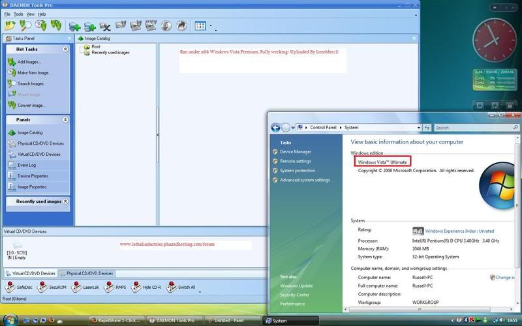Select the empty SCSI virtual drive icon
Image resolution: width=522 pixels, height=326 pixels.
point(17,251)
